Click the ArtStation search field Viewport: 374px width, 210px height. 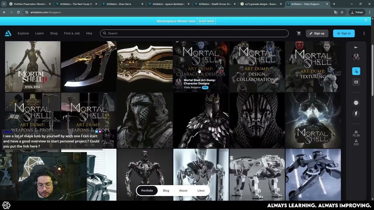tap(194, 33)
